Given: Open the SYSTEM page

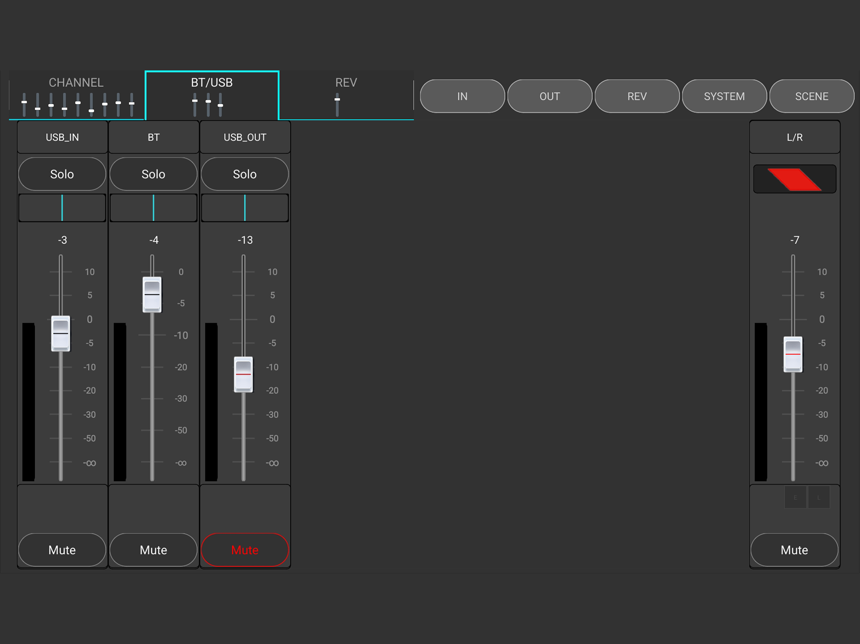Looking at the screenshot, I should pyautogui.click(x=724, y=96).
